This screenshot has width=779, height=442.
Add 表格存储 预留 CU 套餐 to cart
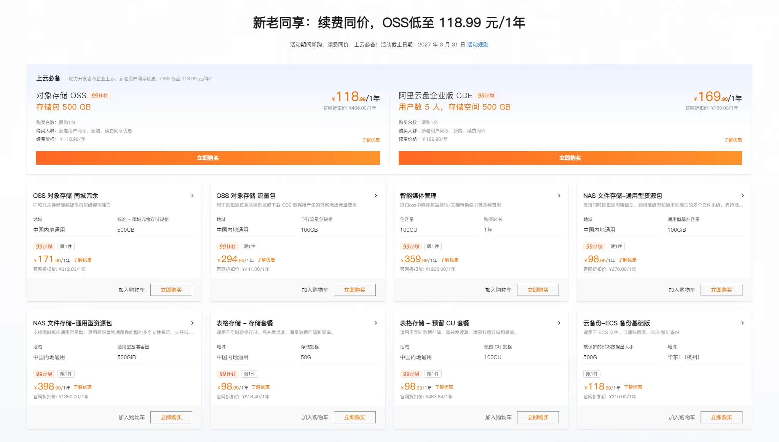click(498, 417)
